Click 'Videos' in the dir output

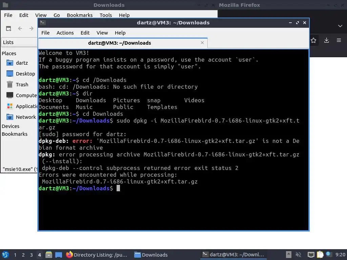[x=194, y=100]
